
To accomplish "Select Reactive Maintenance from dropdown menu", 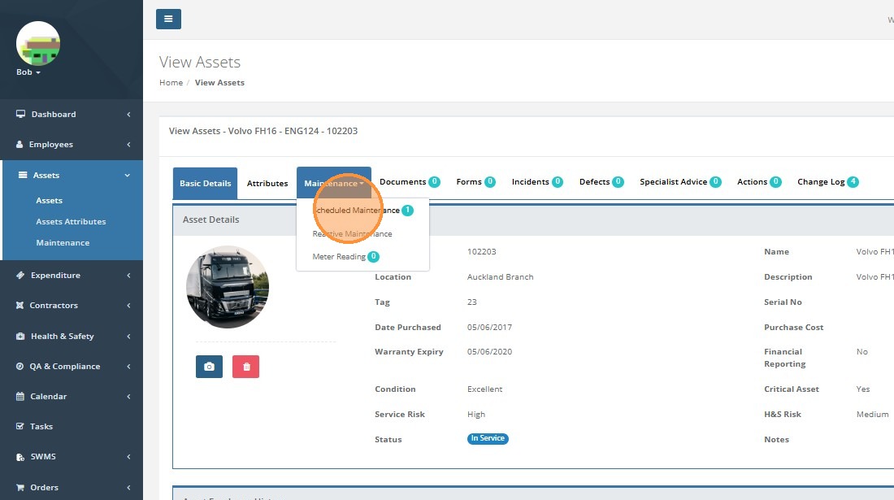I will (x=362, y=234).
